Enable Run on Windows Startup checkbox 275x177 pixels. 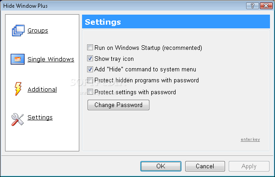point(90,48)
